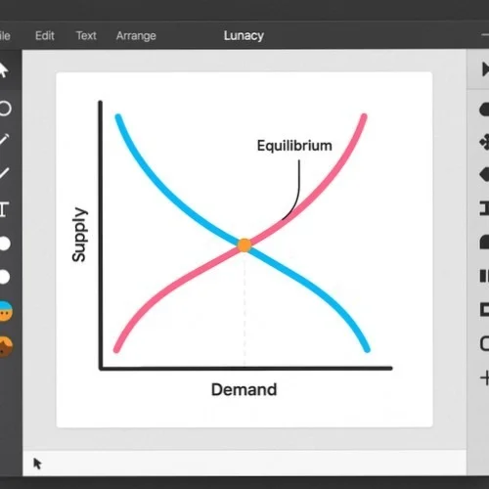Click the component icon in right panel
The height and width of the screenshot is (489, 489).
point(484,142)
